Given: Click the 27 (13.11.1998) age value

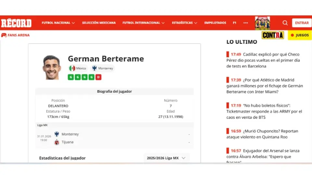Looking at the screenshot, I should click(x=171, y=117).
